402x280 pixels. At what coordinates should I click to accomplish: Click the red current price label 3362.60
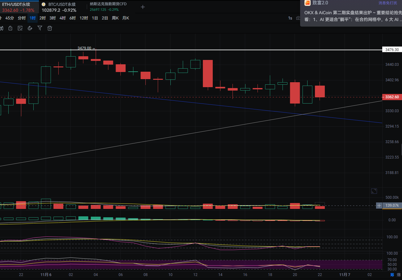392,97
